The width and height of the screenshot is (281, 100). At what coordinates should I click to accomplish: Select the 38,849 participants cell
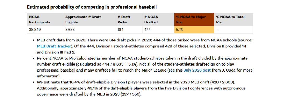45,30
